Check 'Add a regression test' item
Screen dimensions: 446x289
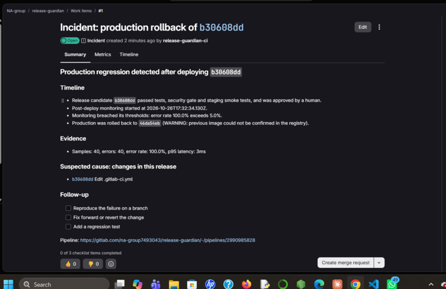click(68, 227)
